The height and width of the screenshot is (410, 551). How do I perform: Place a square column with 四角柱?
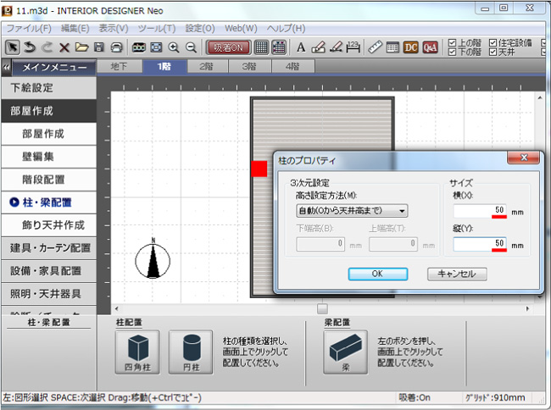click(136, 353)
